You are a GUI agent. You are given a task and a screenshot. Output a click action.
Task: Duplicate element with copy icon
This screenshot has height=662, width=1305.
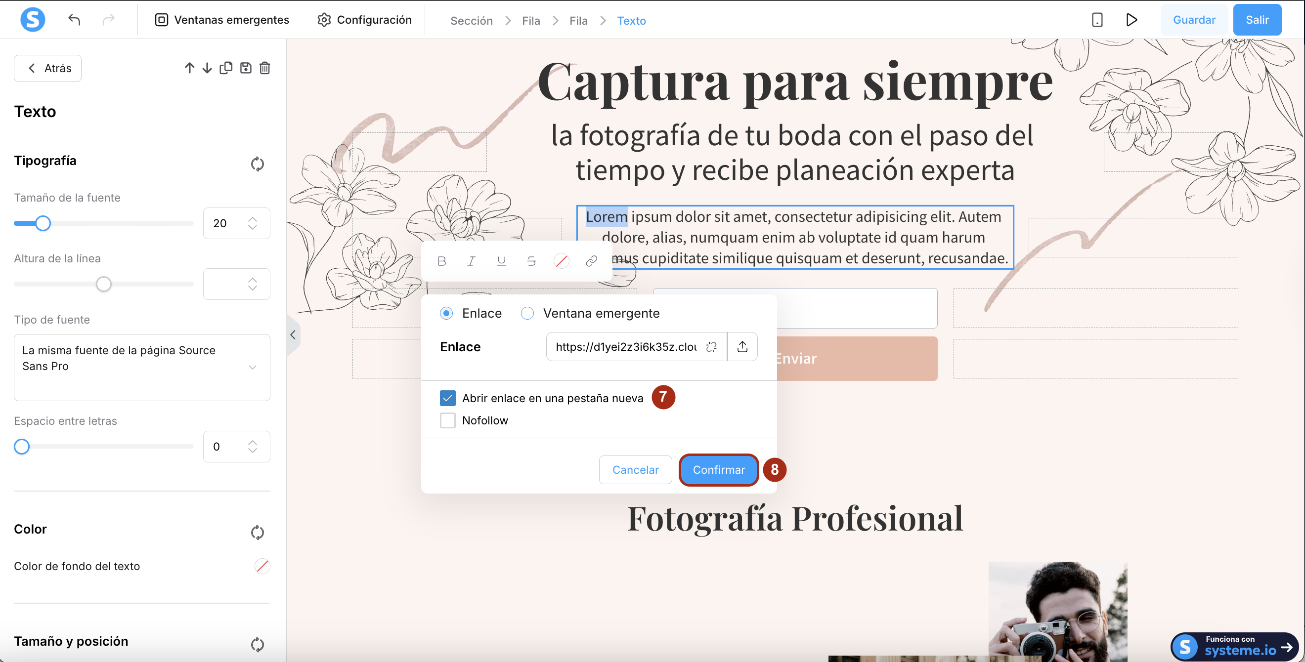(x=226, y=68)
